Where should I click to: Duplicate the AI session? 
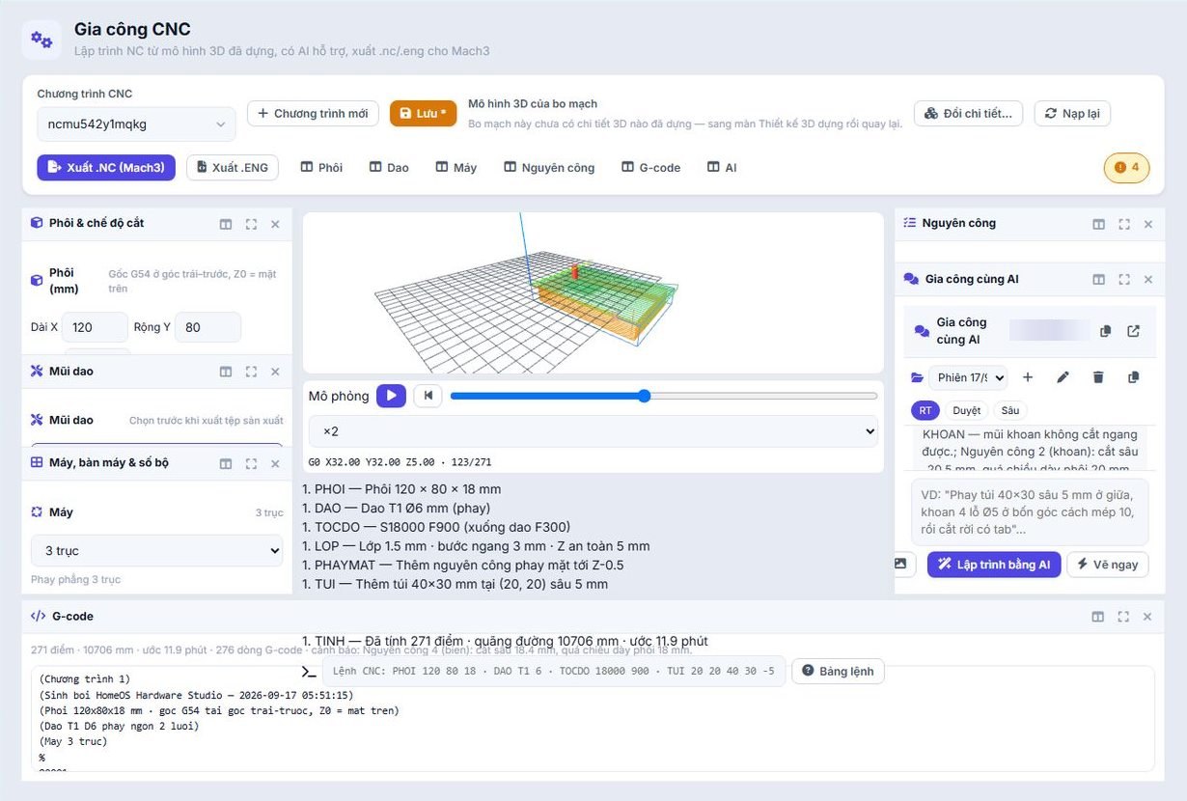[x=1134, y=377]
